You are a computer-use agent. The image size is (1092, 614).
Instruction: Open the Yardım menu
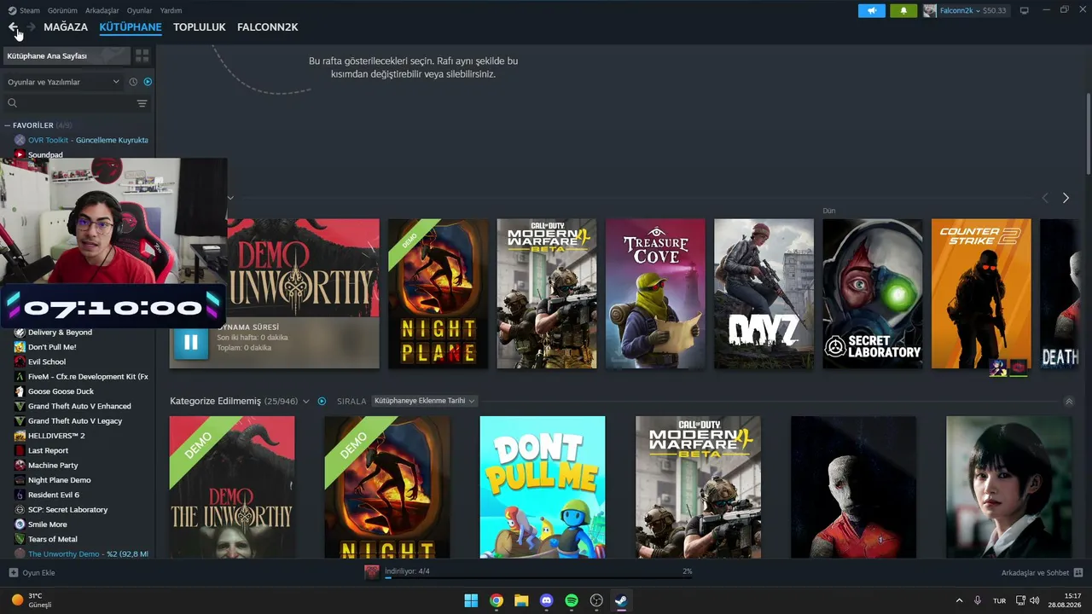click(171, 10)
